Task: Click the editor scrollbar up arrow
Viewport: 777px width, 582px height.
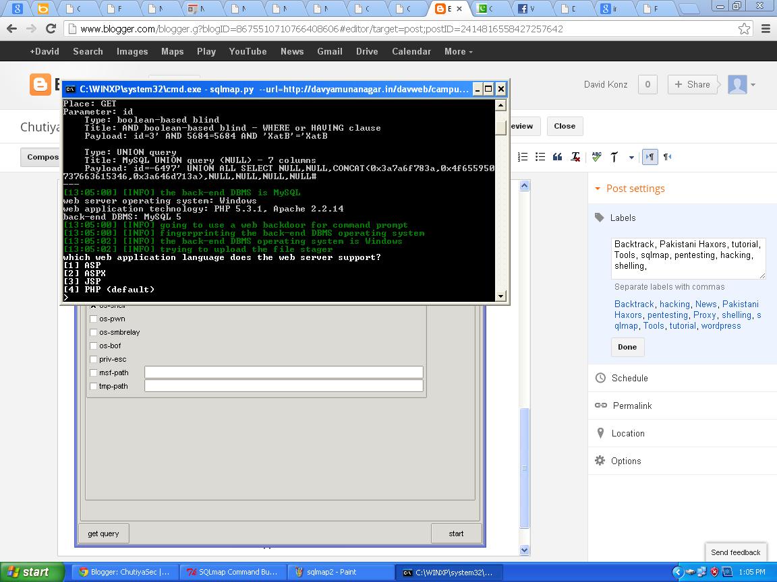Action: (524, 186)
